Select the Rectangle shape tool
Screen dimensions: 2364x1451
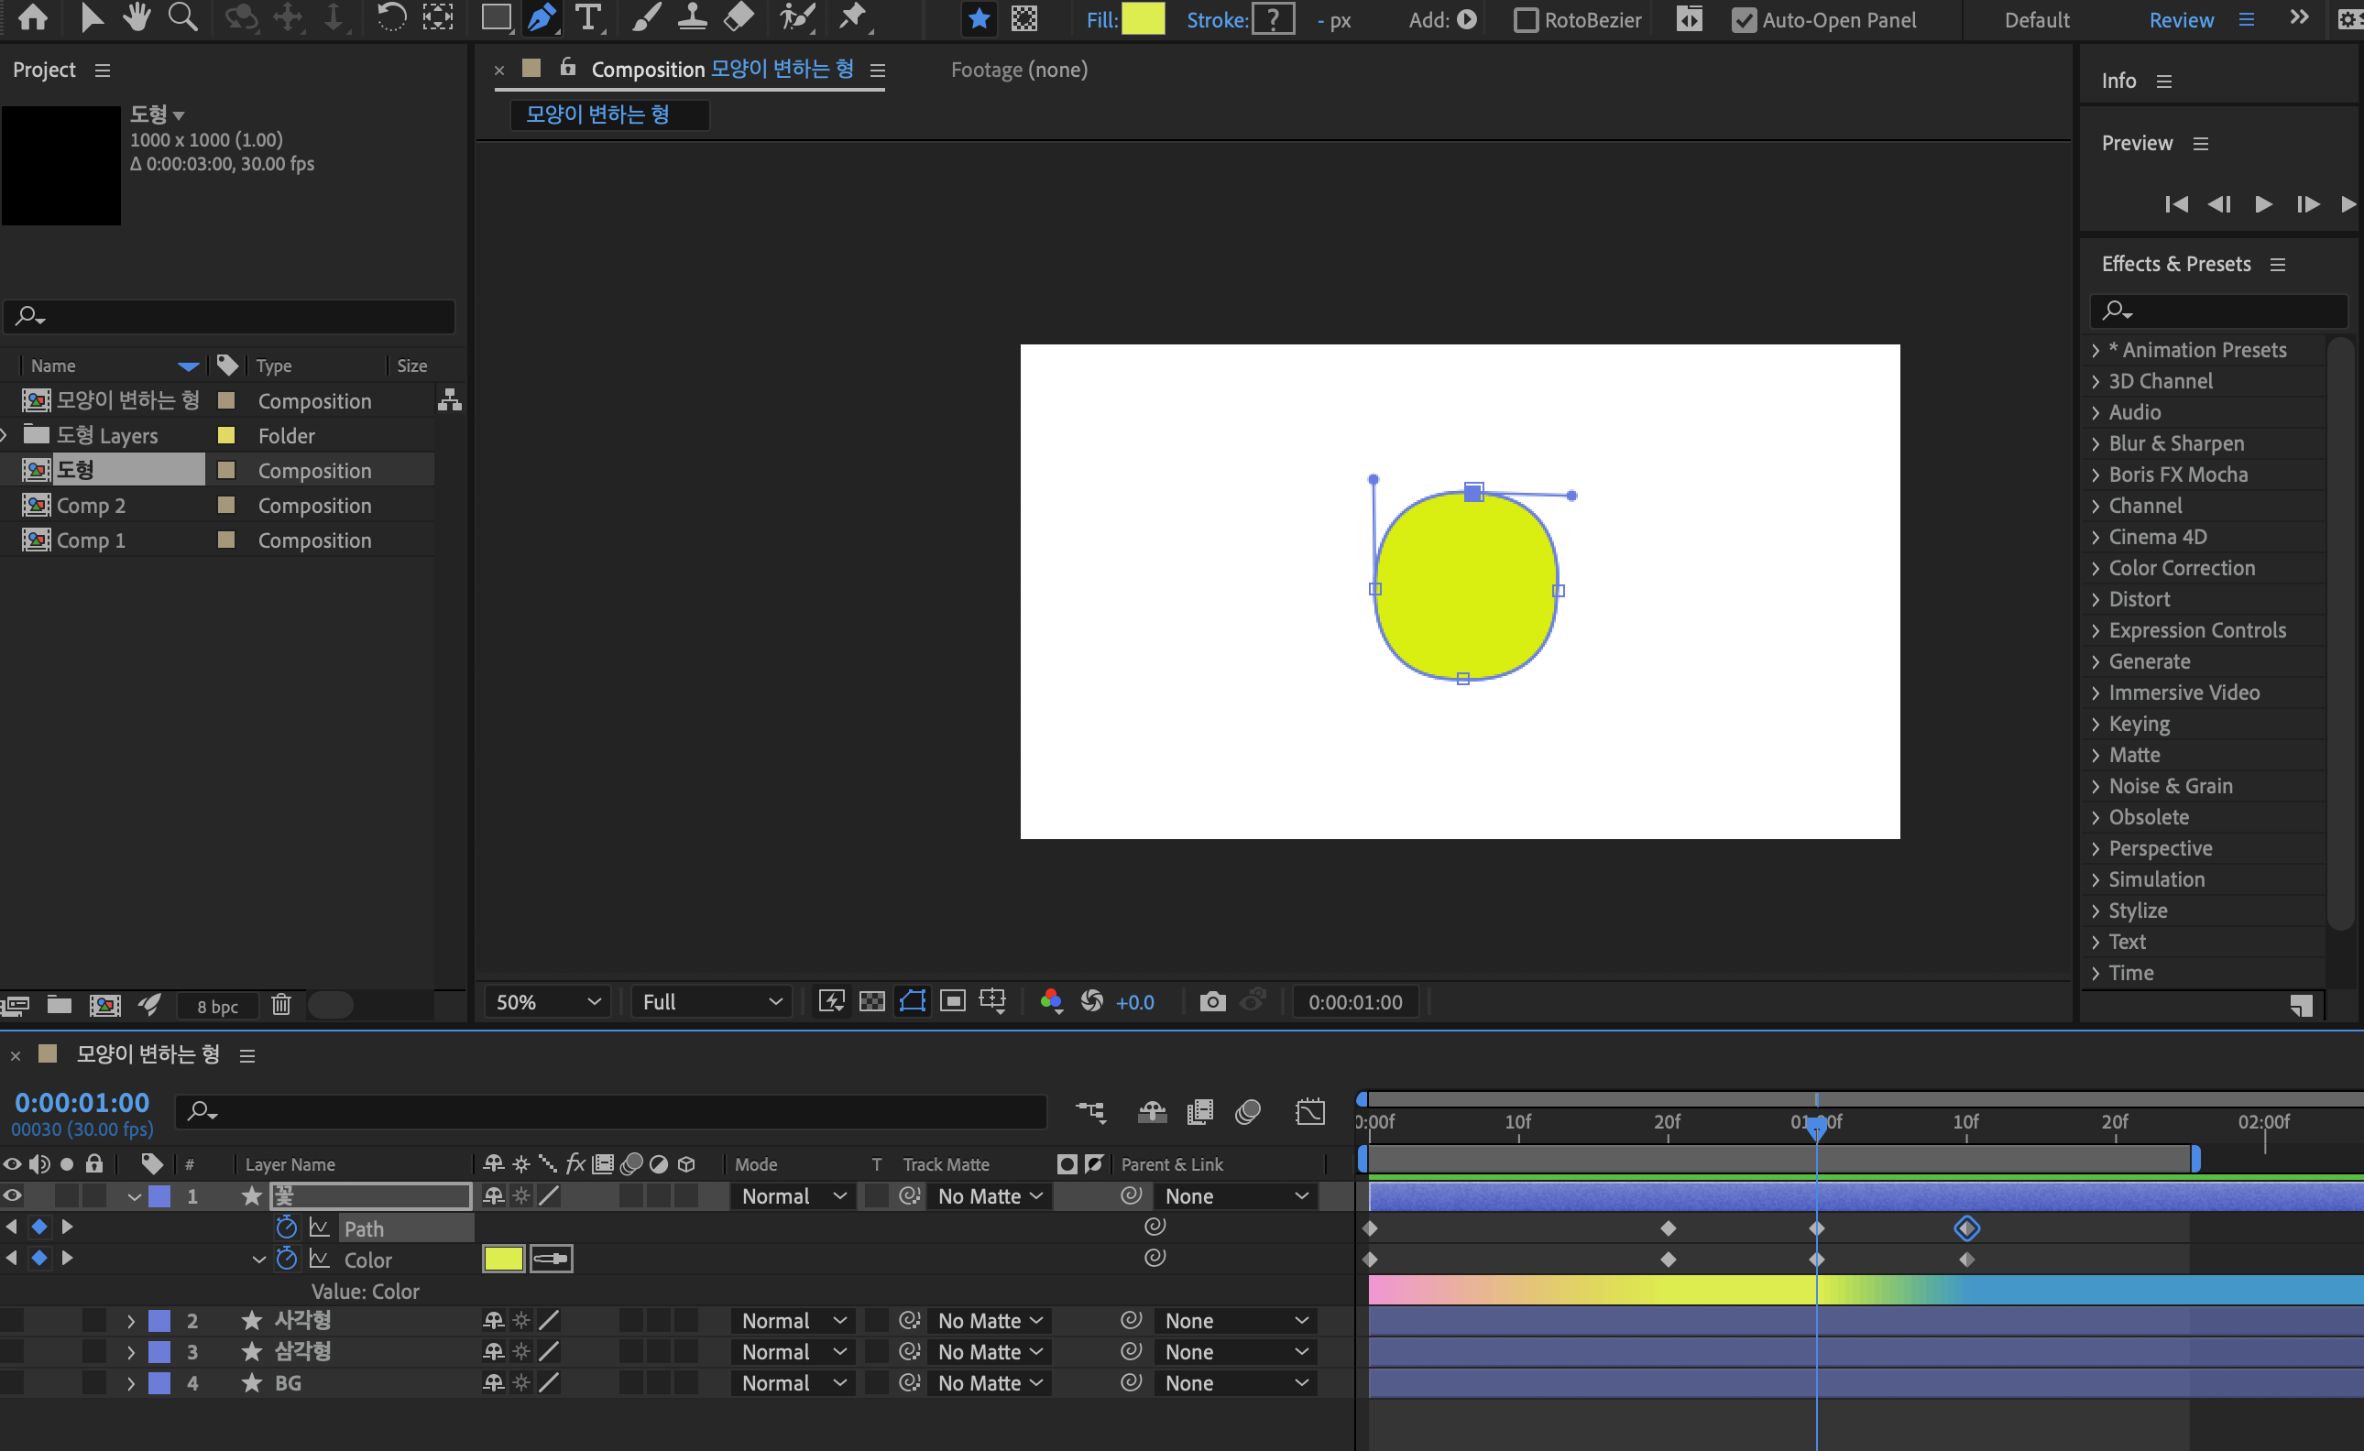[496, 17]
